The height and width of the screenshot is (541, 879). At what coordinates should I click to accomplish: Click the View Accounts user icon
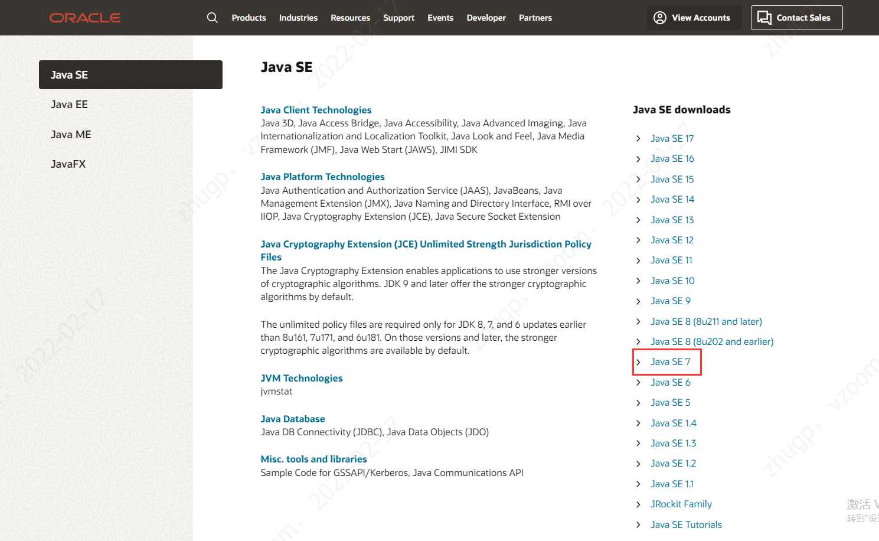tap(660, 18)
